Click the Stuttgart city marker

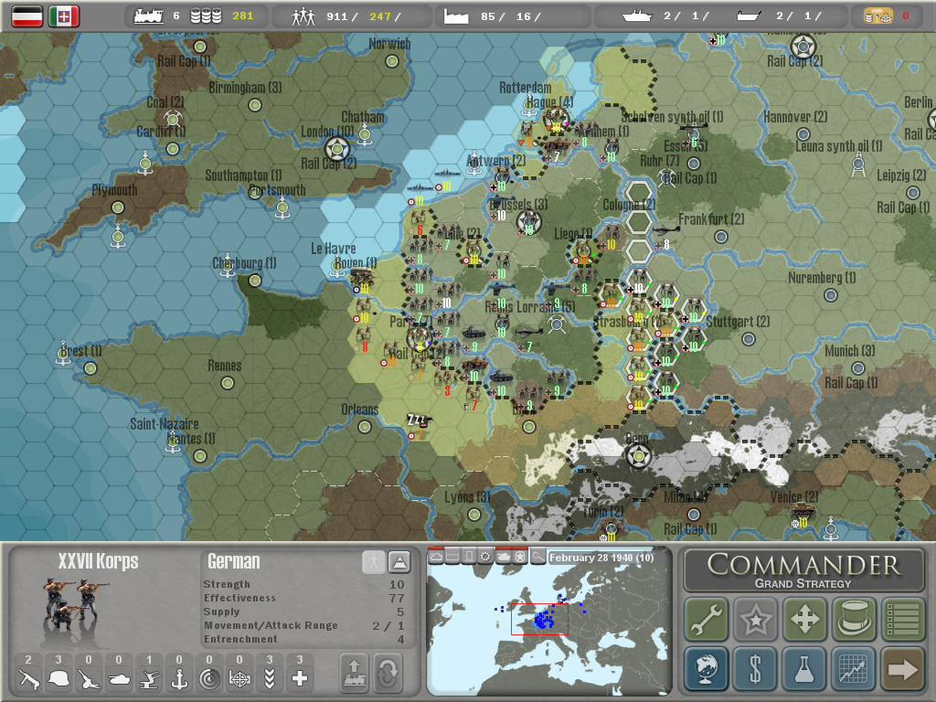(x=748, y=339)
